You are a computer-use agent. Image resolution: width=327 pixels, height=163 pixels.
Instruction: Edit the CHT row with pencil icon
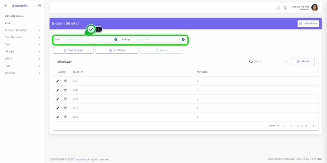point(58,108)
